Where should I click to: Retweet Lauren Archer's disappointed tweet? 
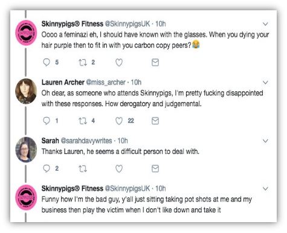coord(83,121)
